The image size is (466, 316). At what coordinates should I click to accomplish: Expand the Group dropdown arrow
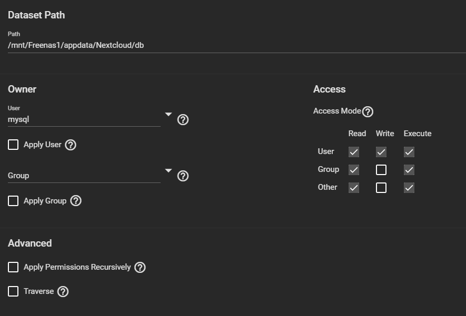168,170
